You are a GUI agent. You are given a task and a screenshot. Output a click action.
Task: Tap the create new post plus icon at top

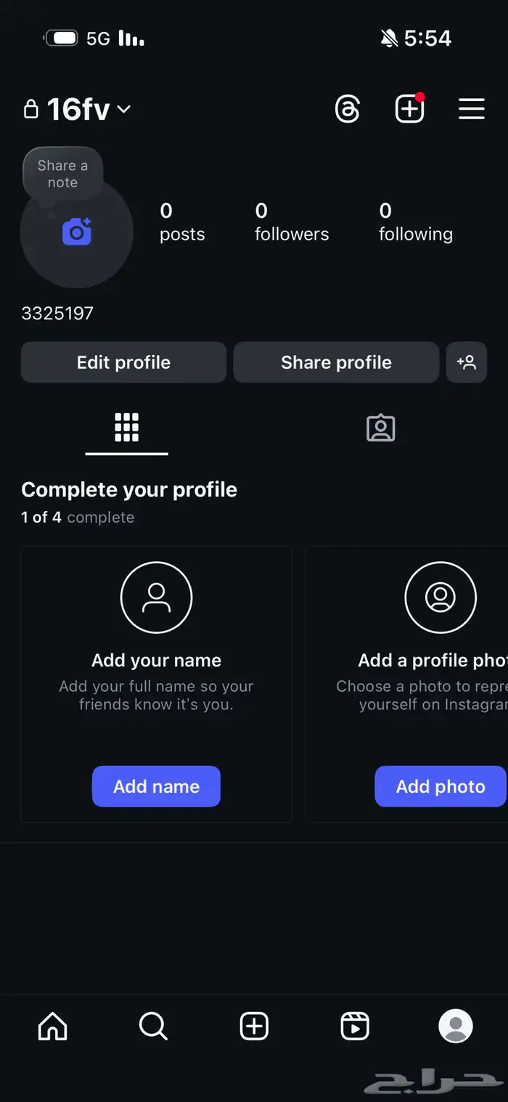[x=409, y=110]
